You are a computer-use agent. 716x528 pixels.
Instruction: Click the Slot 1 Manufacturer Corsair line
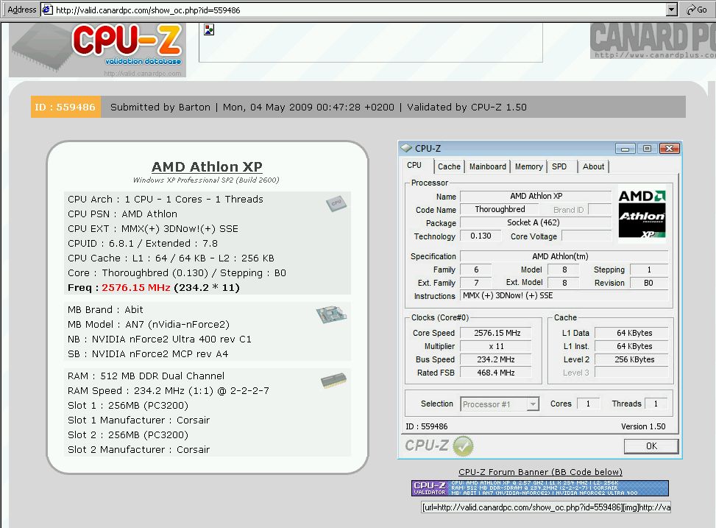pyautogui.click(x=139, y=420)
